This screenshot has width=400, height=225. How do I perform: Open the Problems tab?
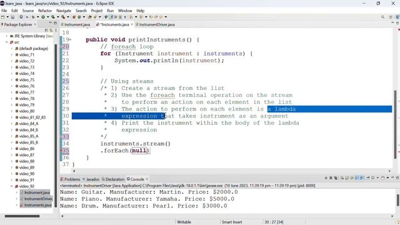tap(71, 179)
